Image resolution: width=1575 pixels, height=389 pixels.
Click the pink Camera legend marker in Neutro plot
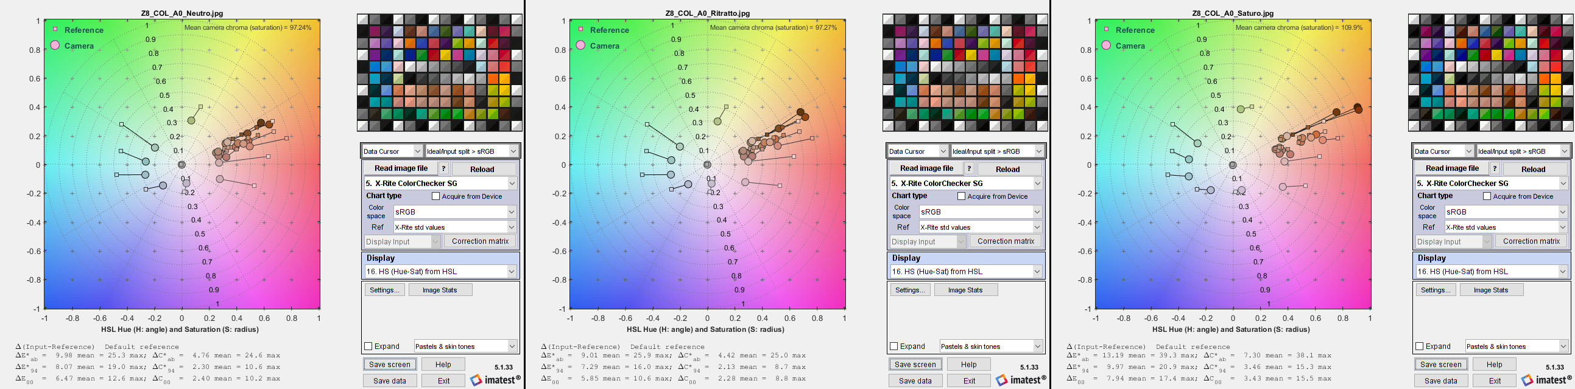click(55, 45)
